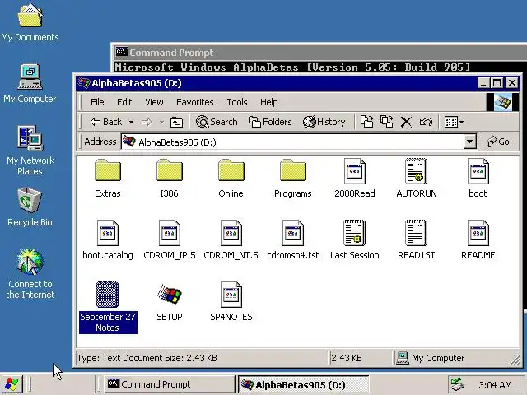Click the Undo toolbar icon
527x395 pixels.
pyautogui.click(x=426, y=122)
